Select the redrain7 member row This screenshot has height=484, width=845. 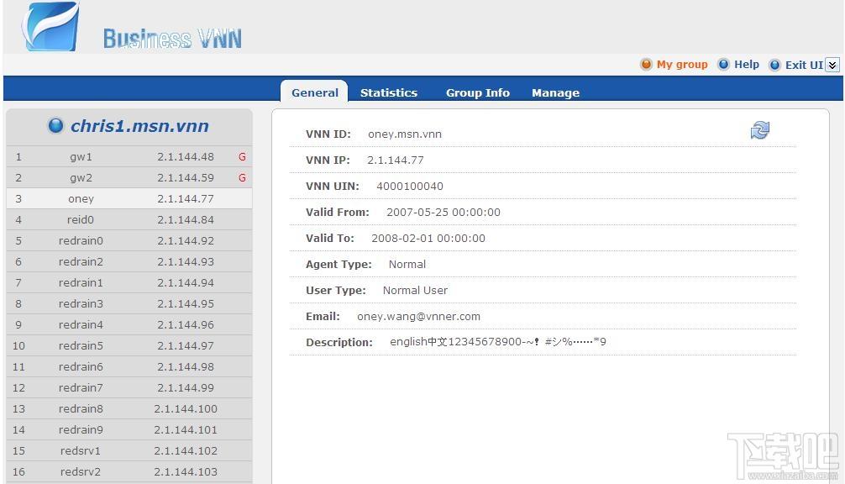129,388
